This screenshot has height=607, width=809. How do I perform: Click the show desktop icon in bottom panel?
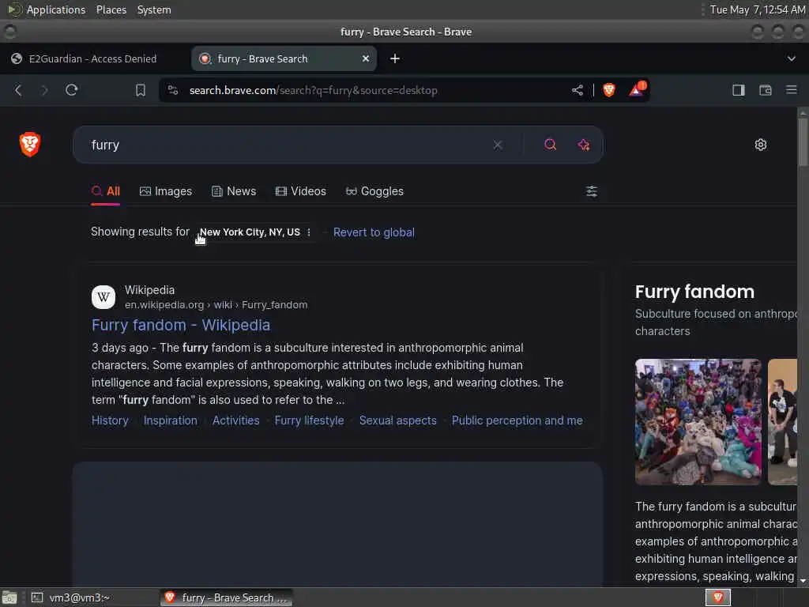point(9,598)
